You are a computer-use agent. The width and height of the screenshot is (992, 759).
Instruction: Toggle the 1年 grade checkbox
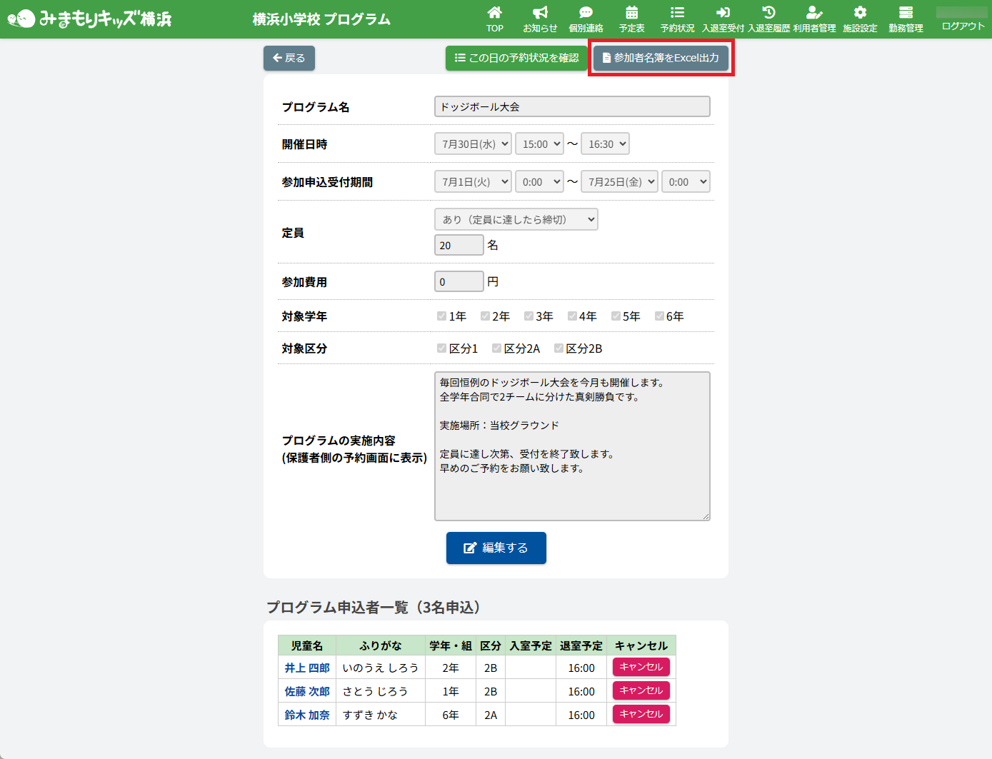441,316
